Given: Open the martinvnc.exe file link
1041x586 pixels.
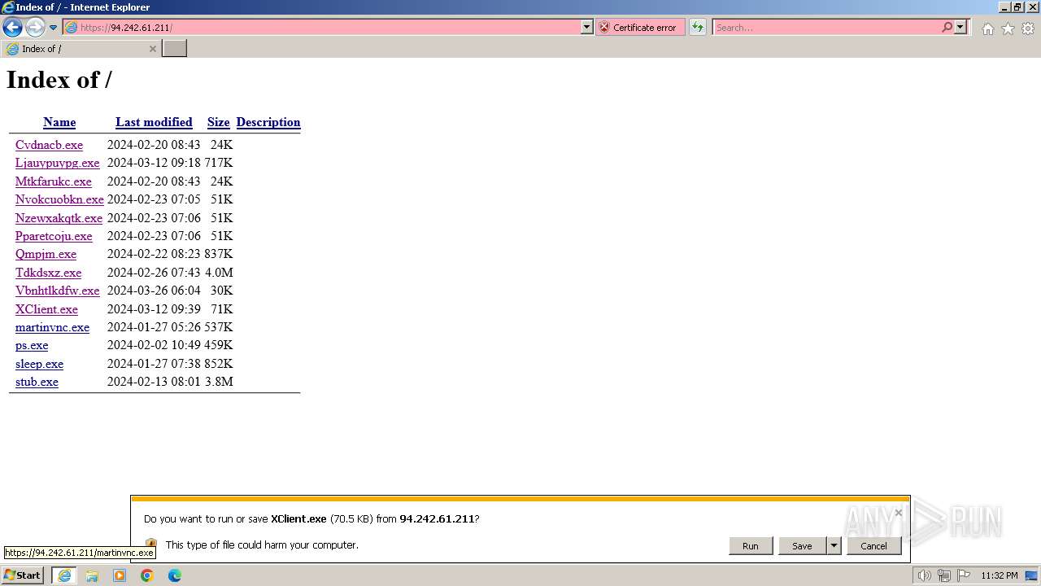Looking at the screenshot, I should (52, 327).
